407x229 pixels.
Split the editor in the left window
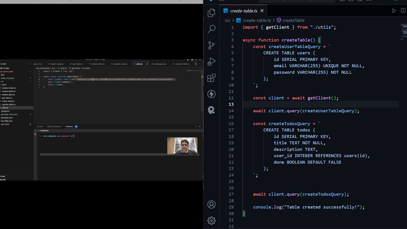click(x=195, y=64)
